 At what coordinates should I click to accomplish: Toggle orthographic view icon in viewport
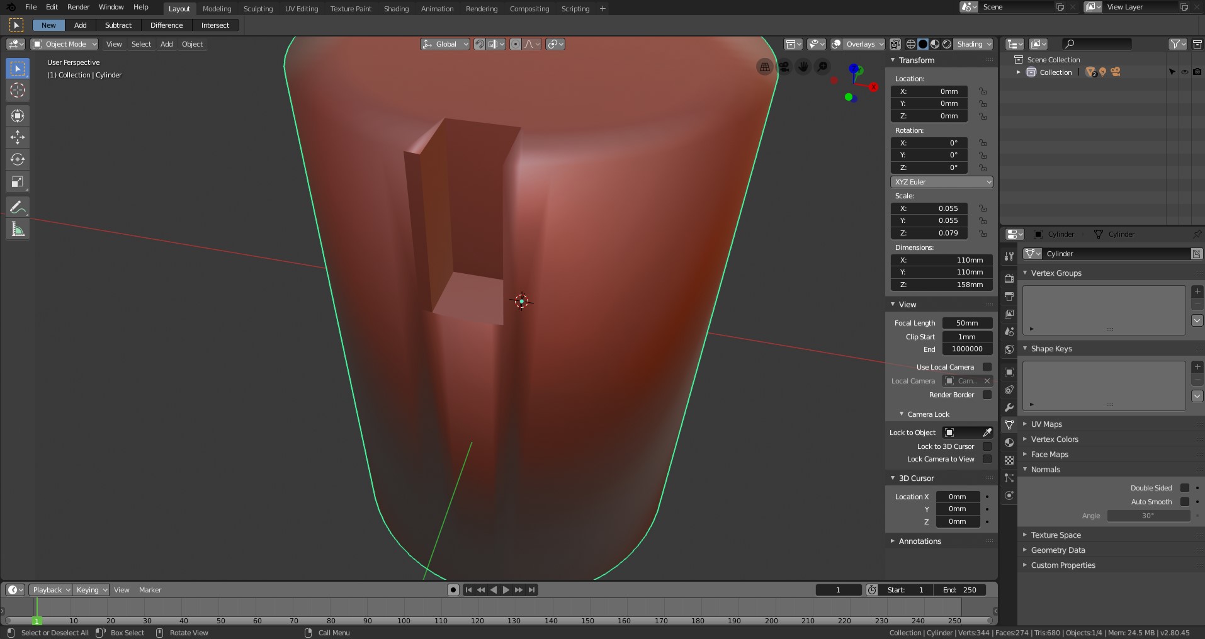point(765,67)
